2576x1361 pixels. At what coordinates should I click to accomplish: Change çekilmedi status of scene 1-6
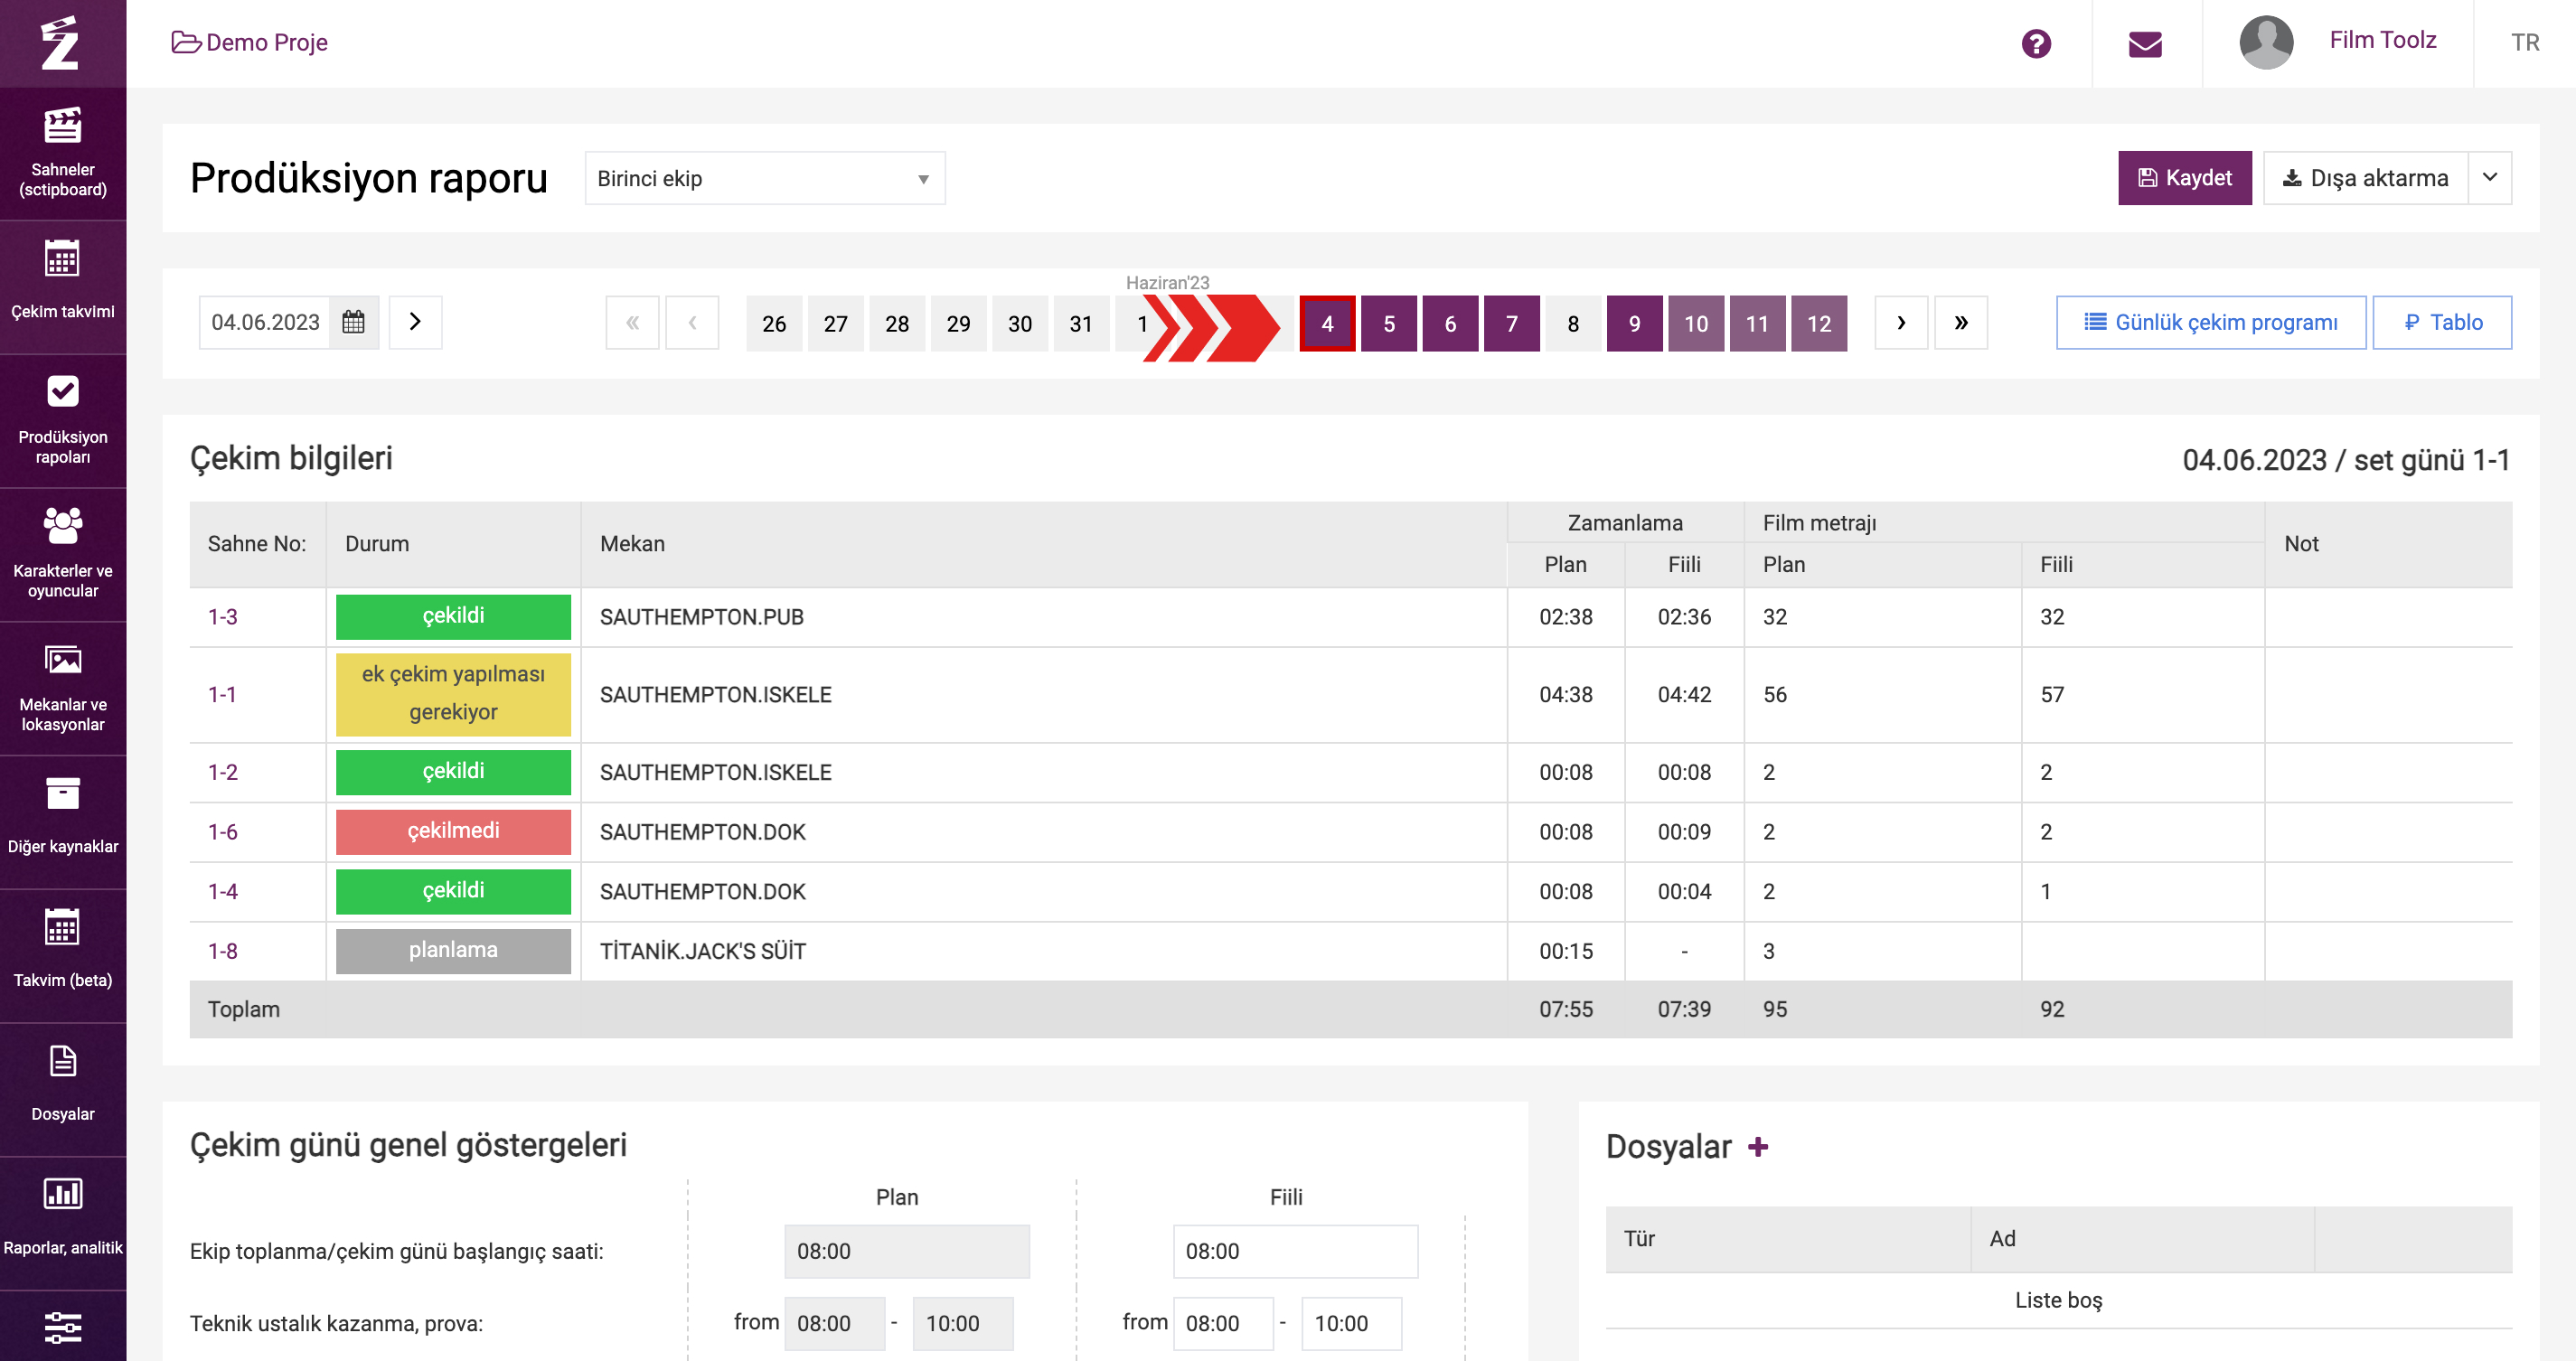(x=453, y=831)
